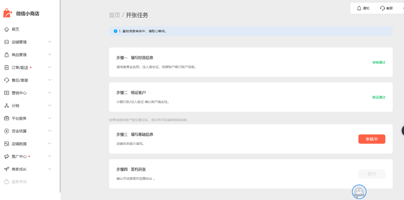Click the 分销 branching icon
Image resolution: width=404 pixels, height=200 pixels.
click(x=7, y=106)
